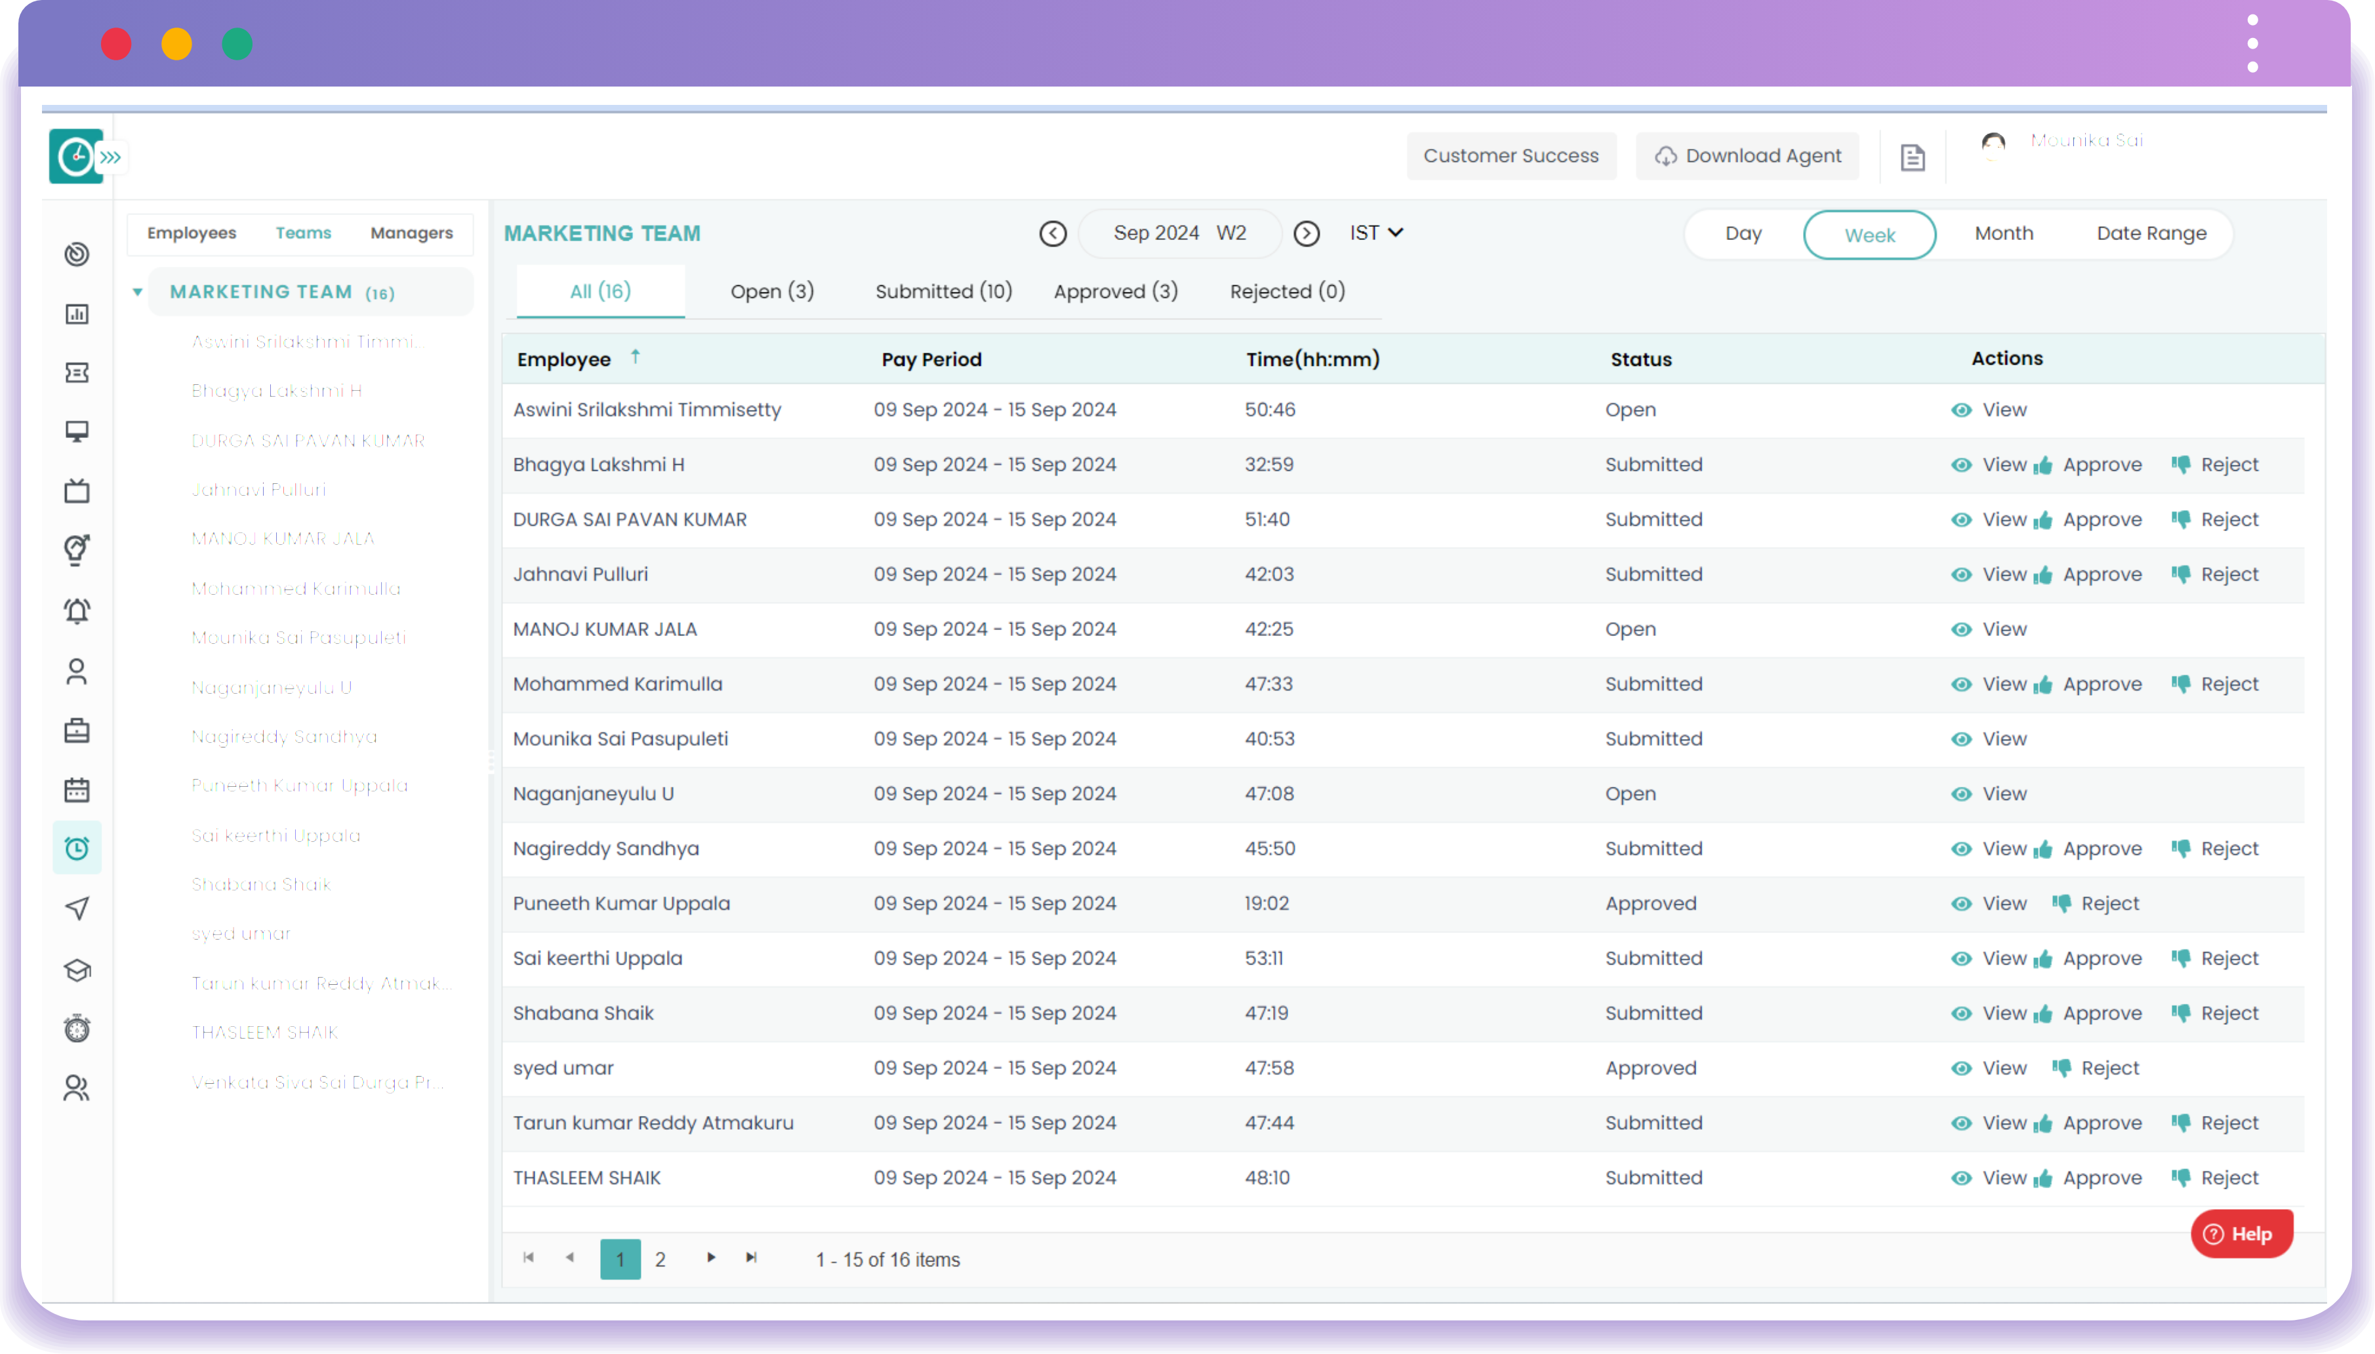Viewport: 2375px width, 1354px height.
Task: Toggle visibility for Aswini Srilakshmi Timmisetty
Action: pyautogui.click(x=1960, y=409)
